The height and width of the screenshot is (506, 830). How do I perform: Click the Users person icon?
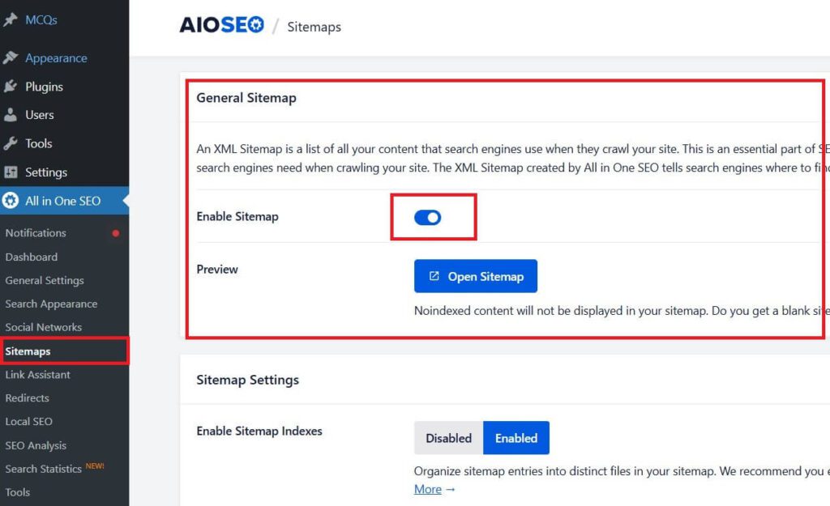pos(10,115)
